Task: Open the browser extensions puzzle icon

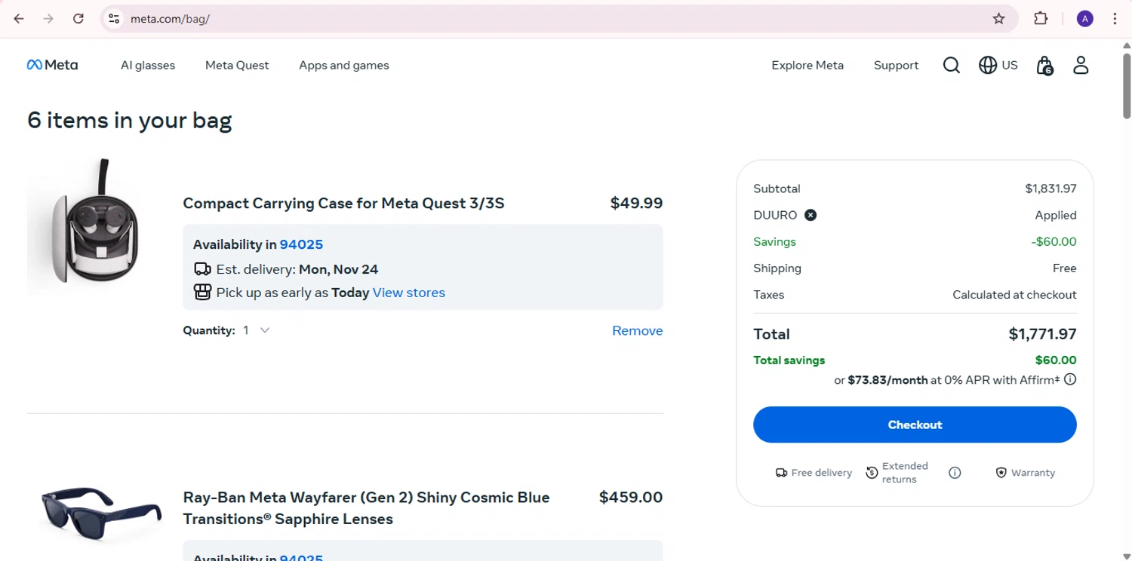Action: coord(1041,19)
